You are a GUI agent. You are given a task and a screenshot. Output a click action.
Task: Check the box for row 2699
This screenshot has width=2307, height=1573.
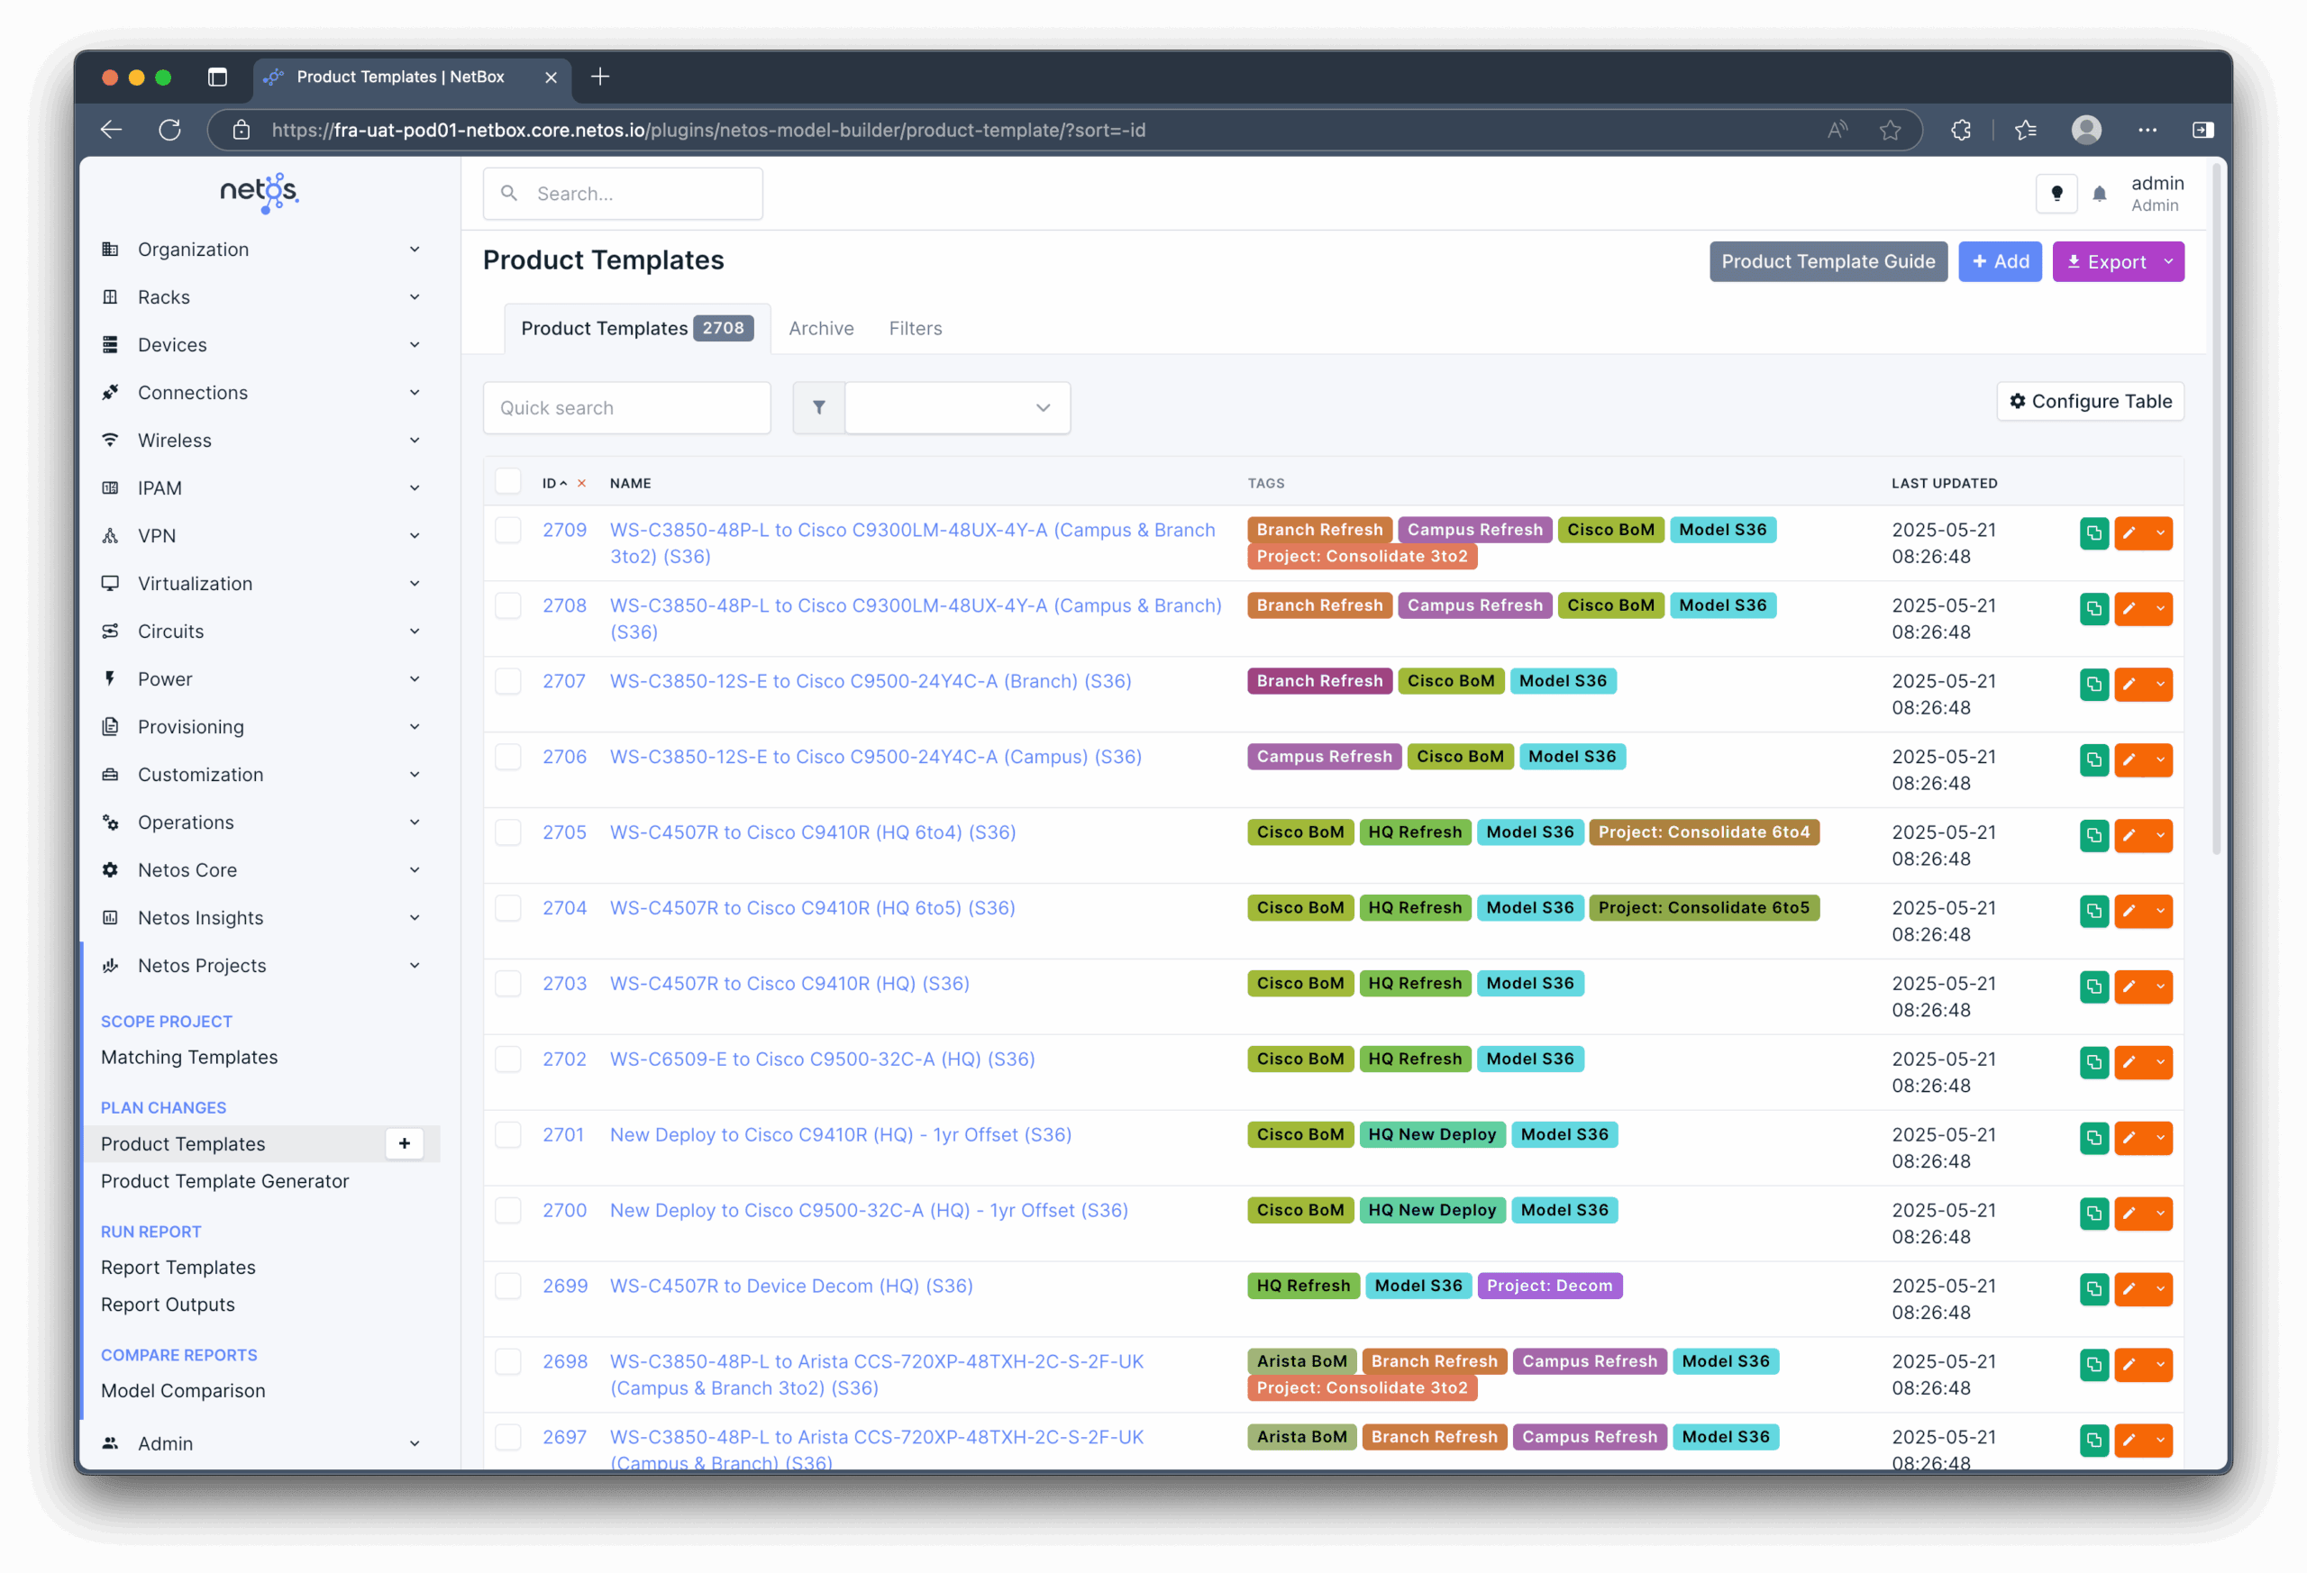(508, 1286)
